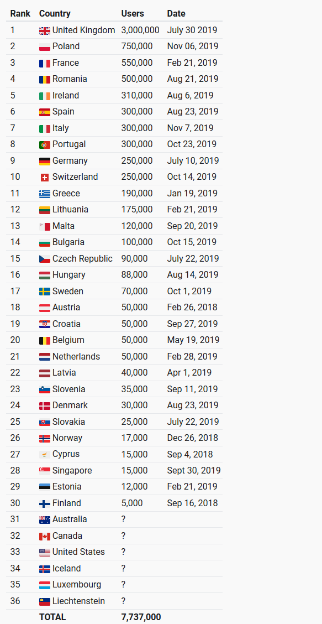Click the TOTAL 7,737,000 value
This screenshot has width=322, height=624.
pos(141,617)
